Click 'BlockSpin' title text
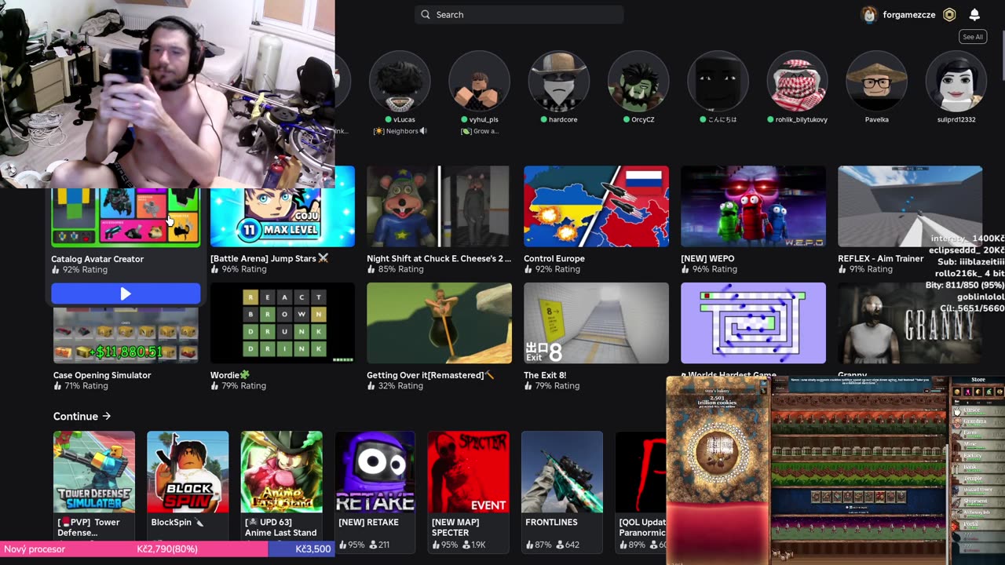1005x565 pixels. click(172, 522)
